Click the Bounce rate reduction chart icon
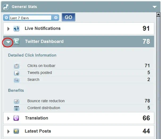 point(16,101)
